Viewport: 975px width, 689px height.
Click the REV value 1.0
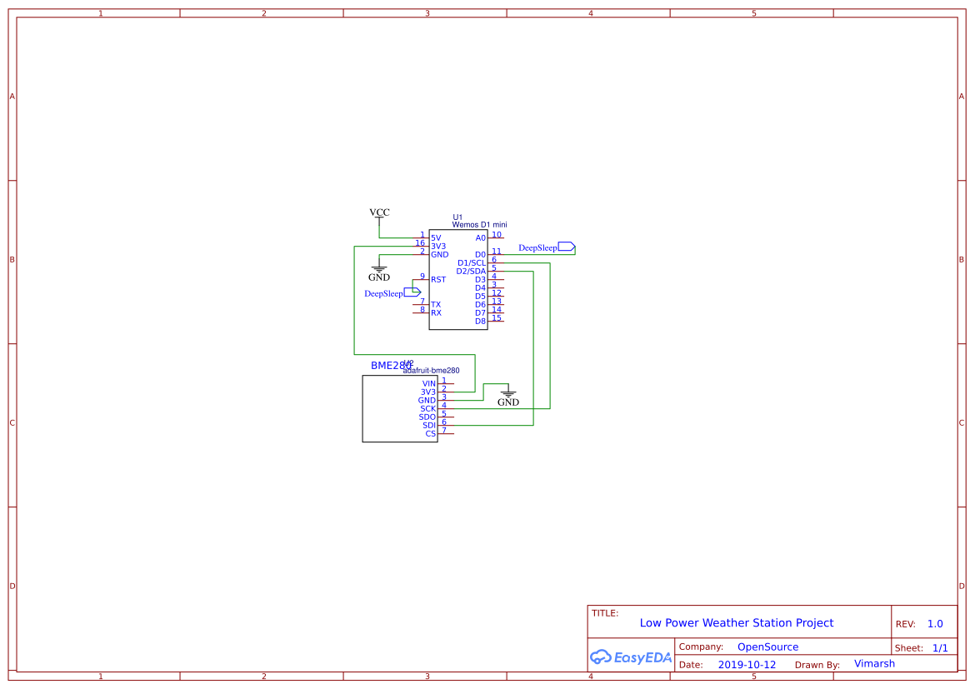[935, 624]
